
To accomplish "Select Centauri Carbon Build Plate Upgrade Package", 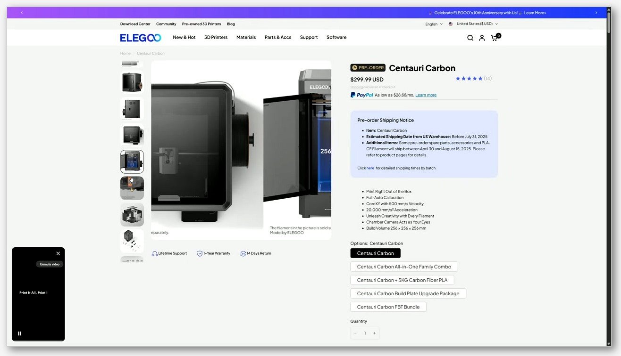I will pos(408,293).
